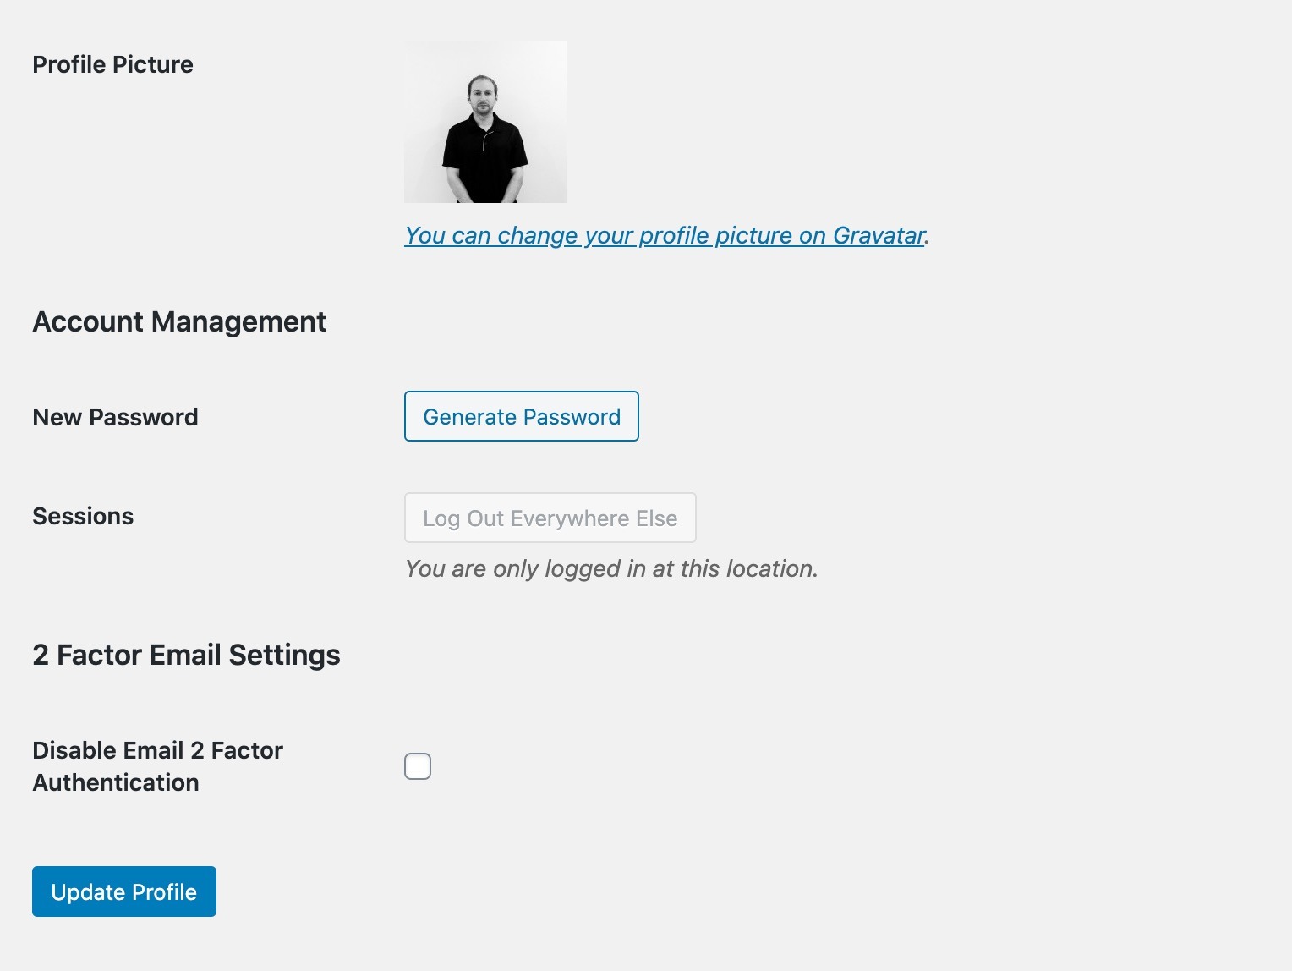Click the Disable Email 2 Factor Authentication label
1292x971 pixels.
[x=157, y=766]
